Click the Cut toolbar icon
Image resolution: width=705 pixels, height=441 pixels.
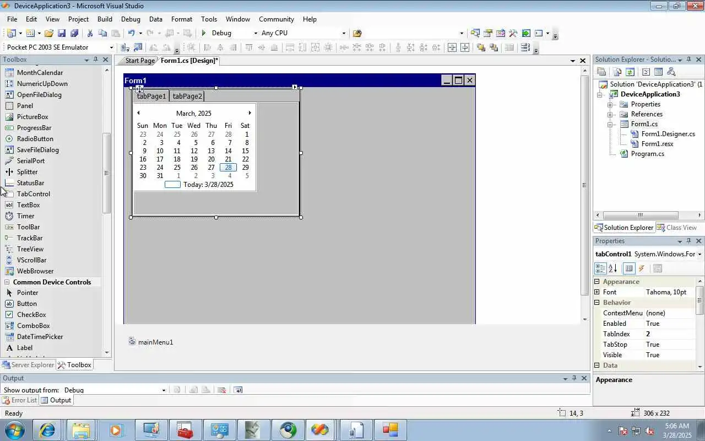90,33
